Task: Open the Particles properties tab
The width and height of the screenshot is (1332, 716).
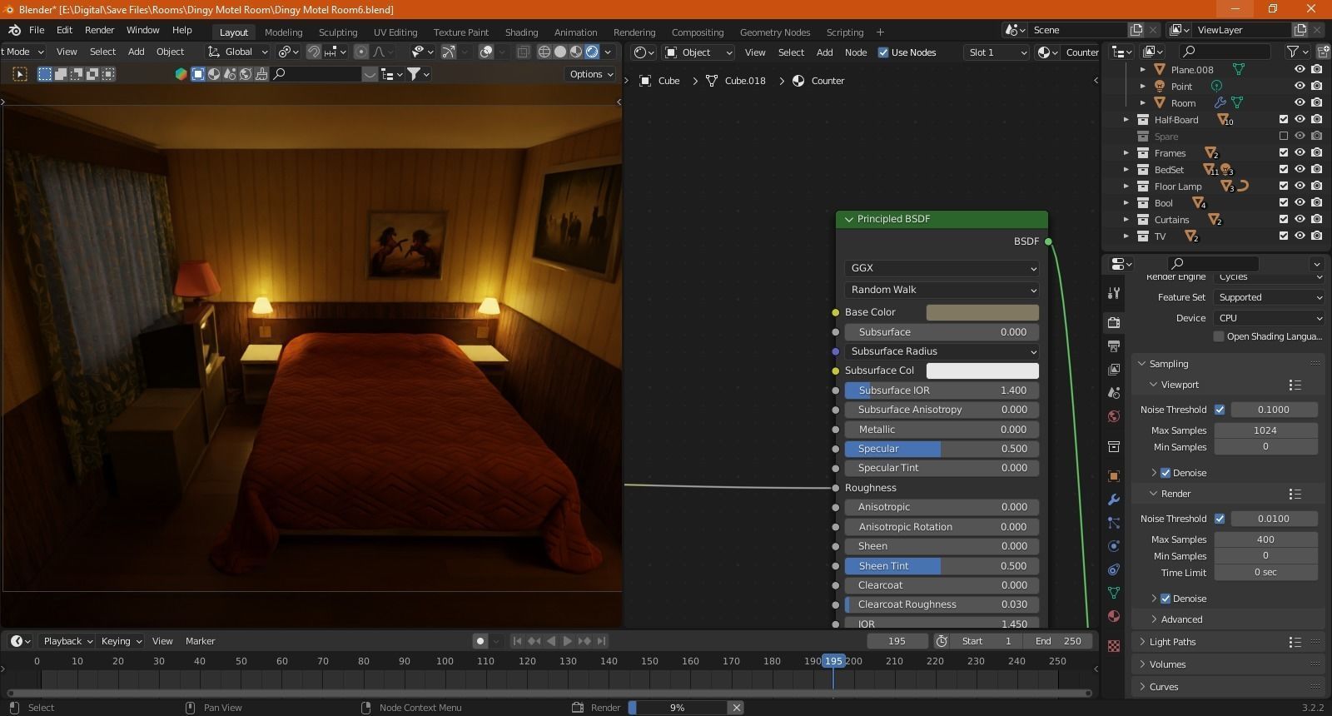Action: pos(1114,523)
